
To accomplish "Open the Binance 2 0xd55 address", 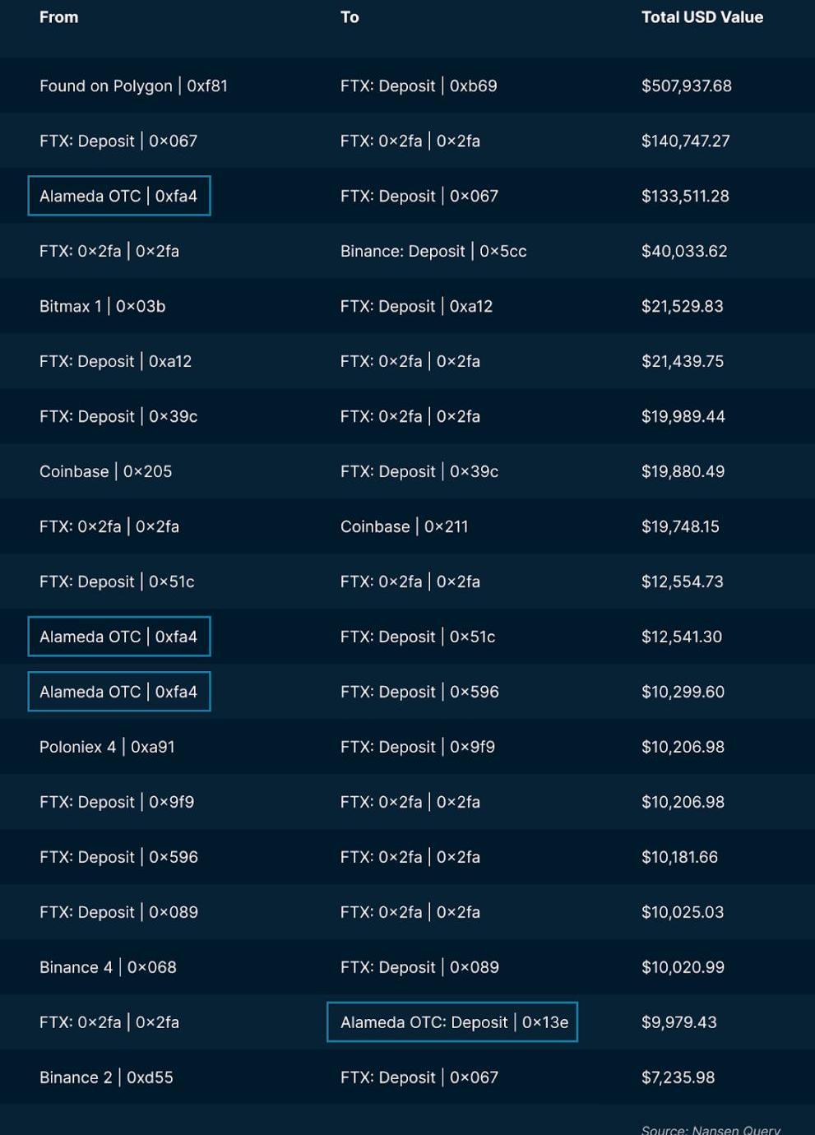I will point(106,1077).
